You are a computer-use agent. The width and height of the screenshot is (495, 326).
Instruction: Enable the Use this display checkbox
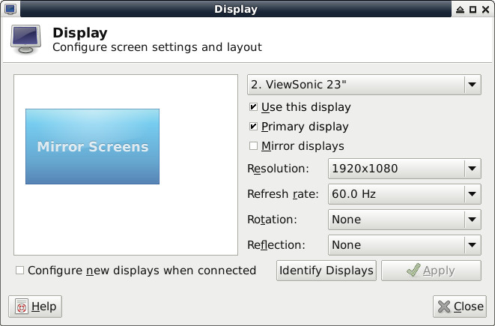point(255,107)
